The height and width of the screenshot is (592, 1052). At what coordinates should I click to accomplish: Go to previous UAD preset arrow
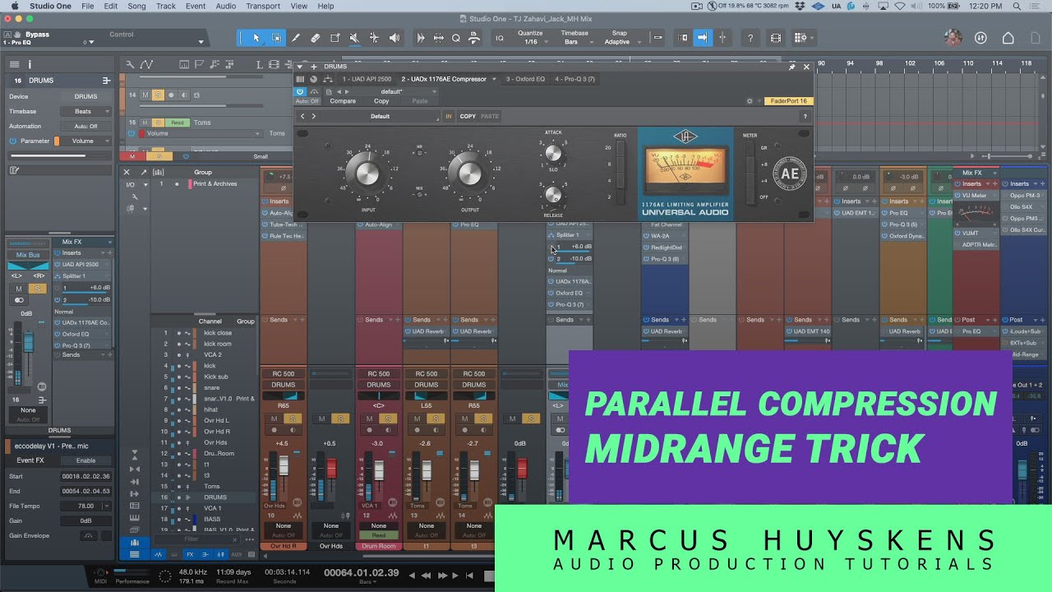[x=302, y=117]
